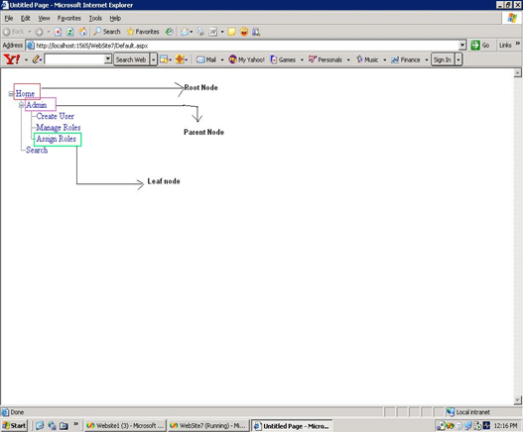The height and width of the screenshot is (432, 523).
Task: Click the Back navigation button
Action: pyautogui.click(x=13, y=32)
